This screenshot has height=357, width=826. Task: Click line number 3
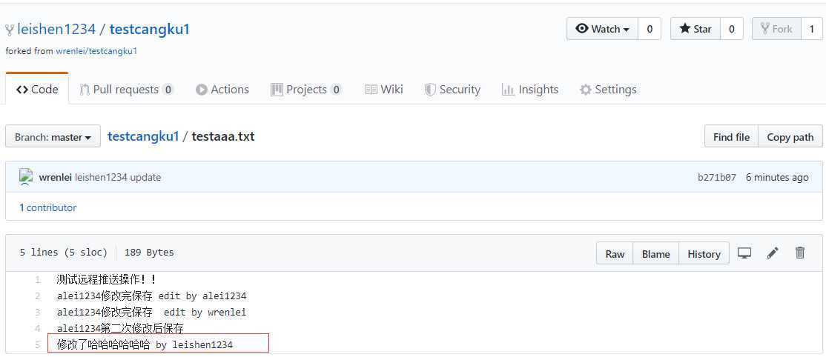(37, 313)
